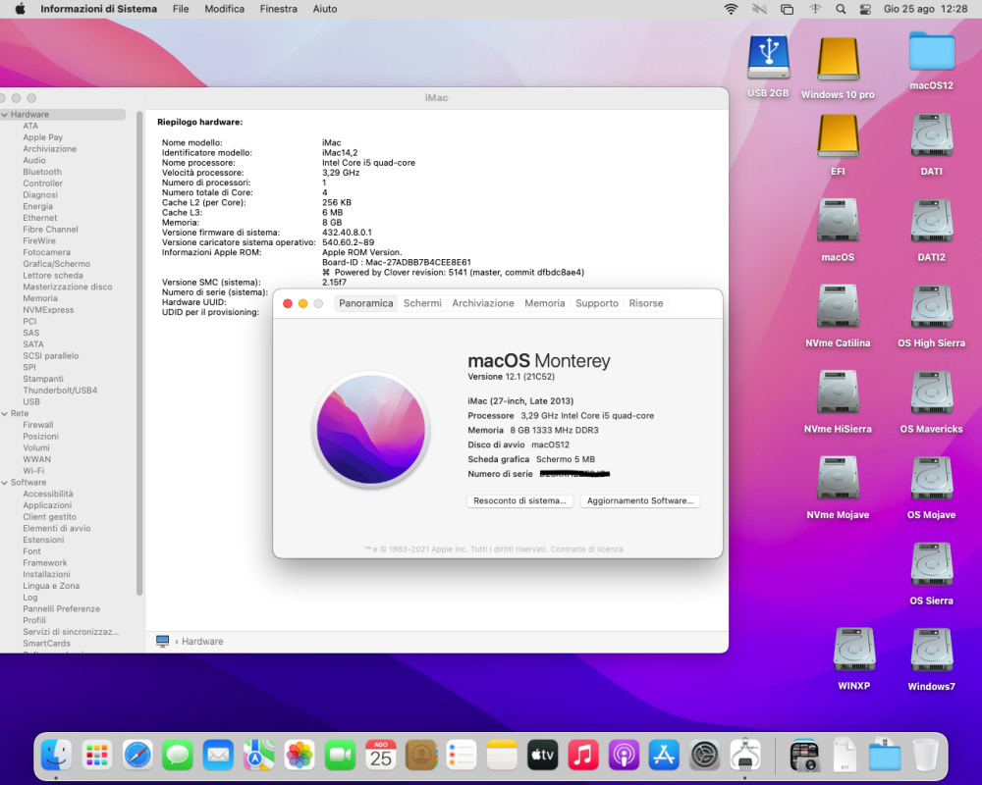The width and height of the screenshot is (982, 785).
Task: Collapse the Hardware section in sidebar
Action: point(4,115)
